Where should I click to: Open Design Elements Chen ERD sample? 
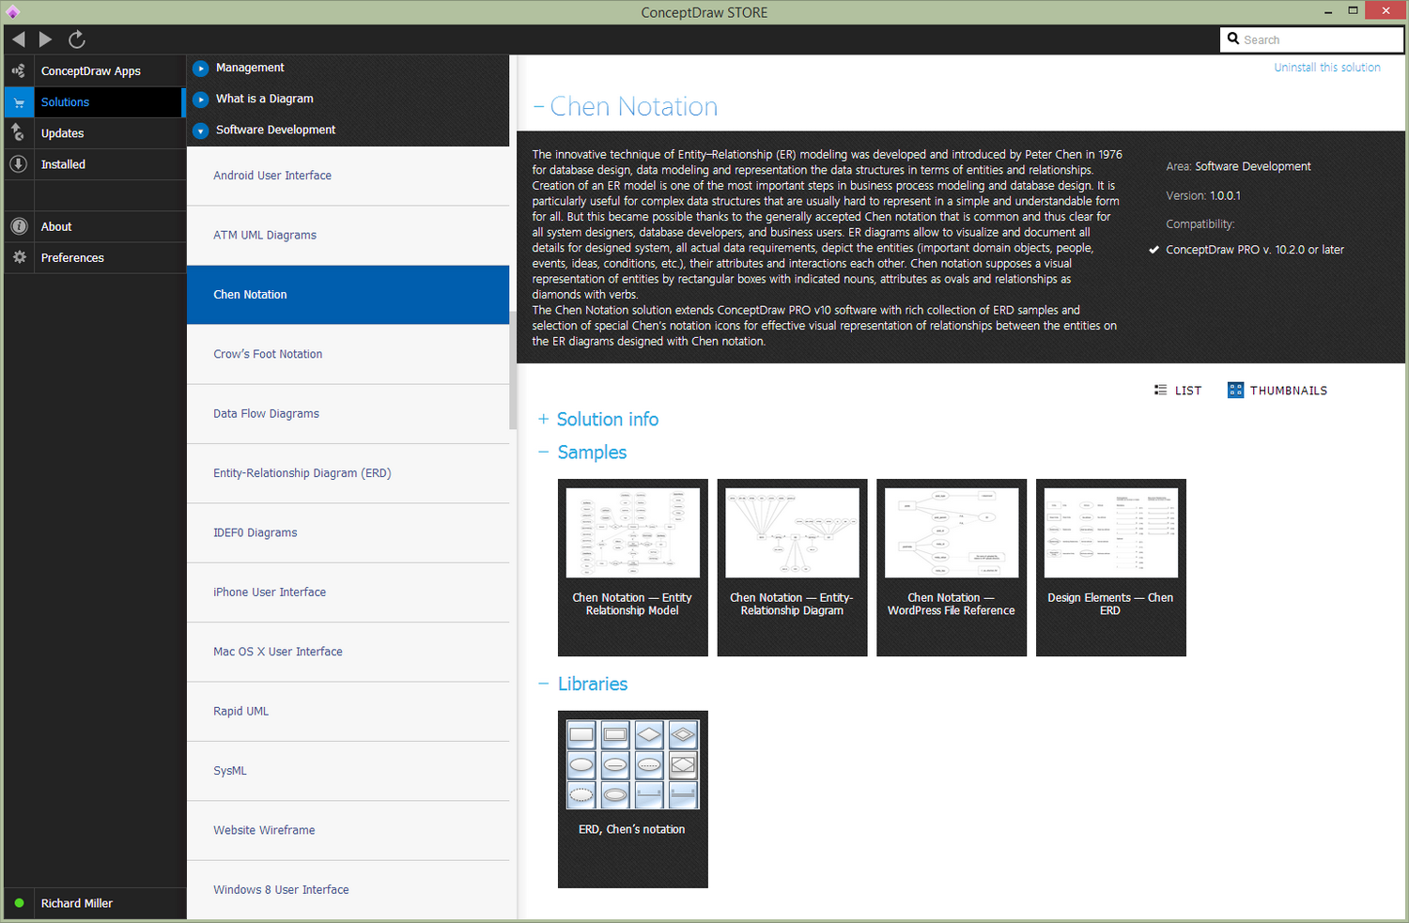1111,567
